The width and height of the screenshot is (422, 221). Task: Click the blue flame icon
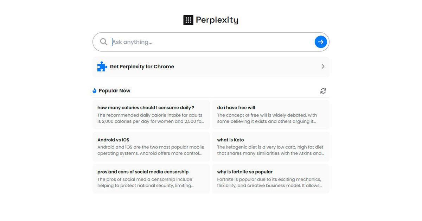(94, 91)
